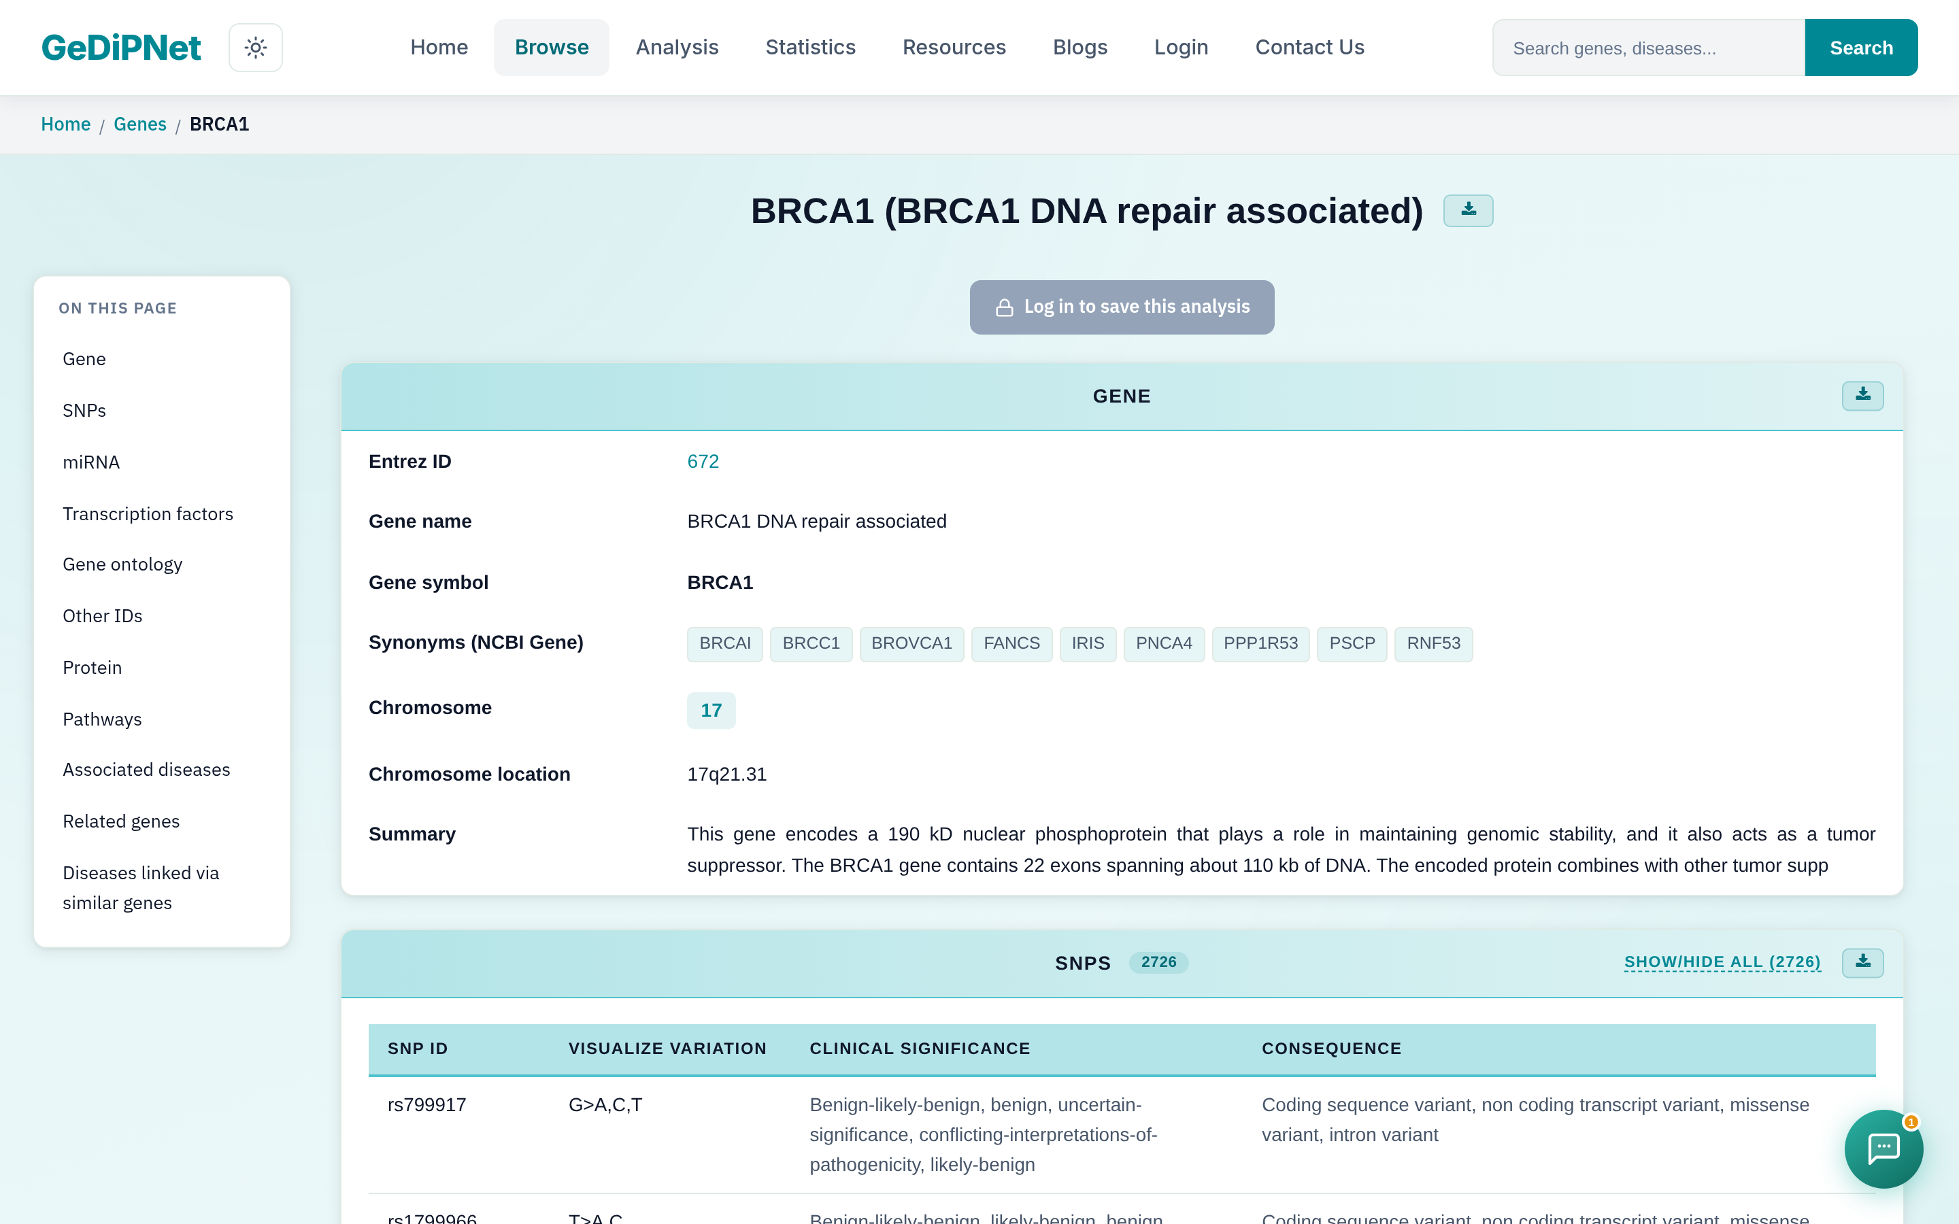Open Resources in the navigation

[954, 48]
